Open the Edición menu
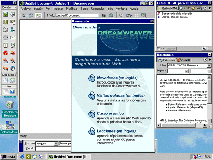This screenshot has height=160, width=213. pyautogui.click(x=38, y=9)
